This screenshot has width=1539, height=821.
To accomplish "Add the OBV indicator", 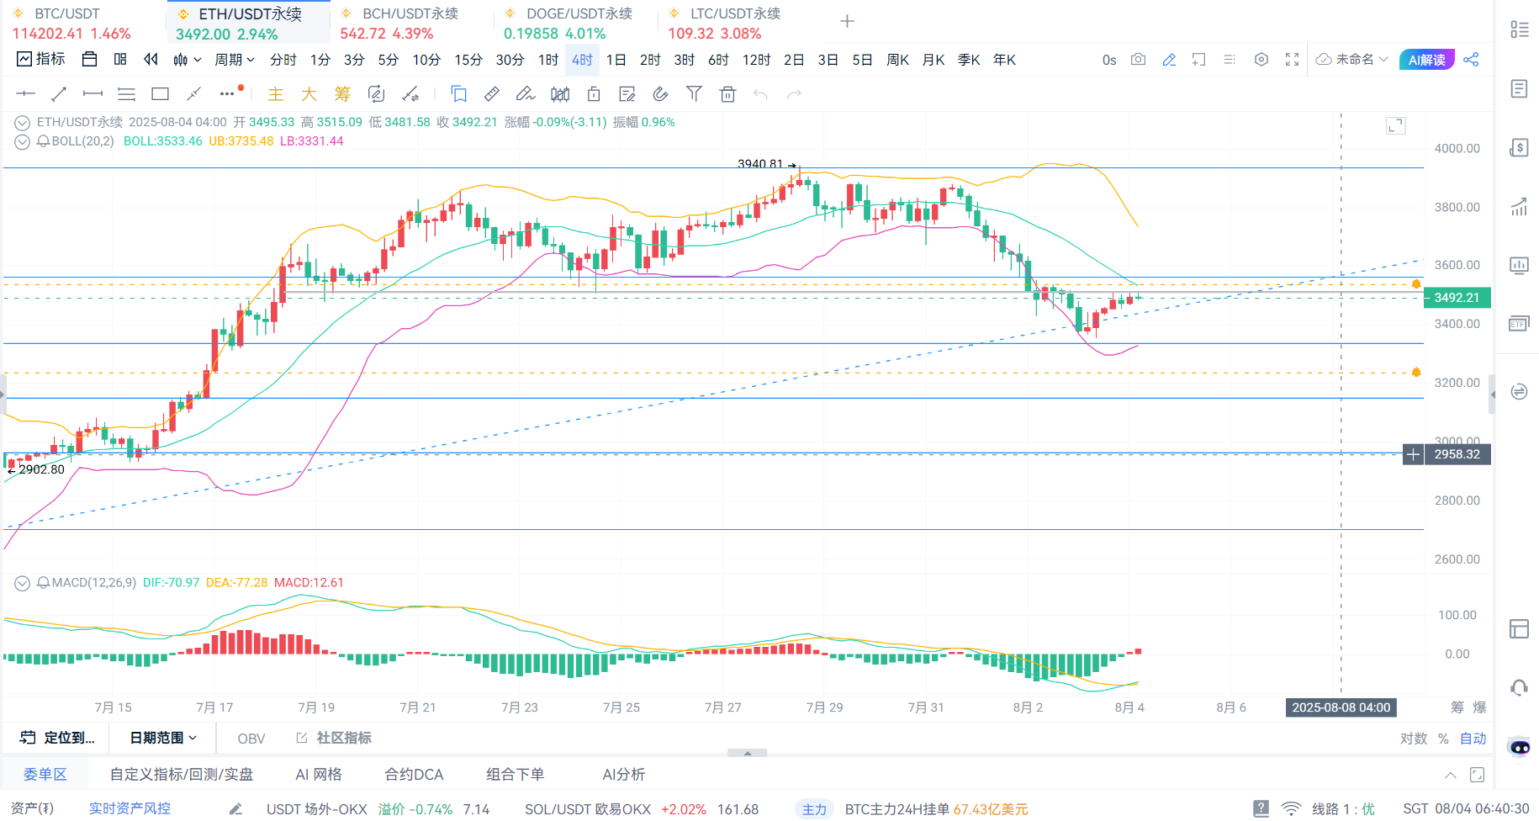I will 251,739.
